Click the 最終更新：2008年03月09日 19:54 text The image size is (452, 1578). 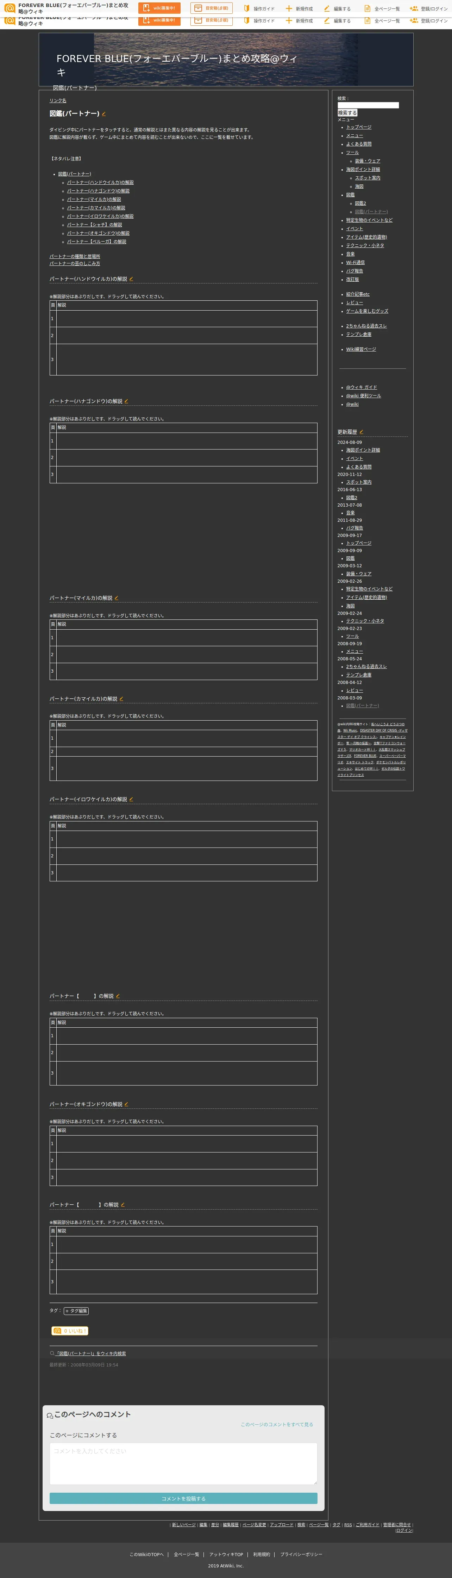[x=84, y=1365]
